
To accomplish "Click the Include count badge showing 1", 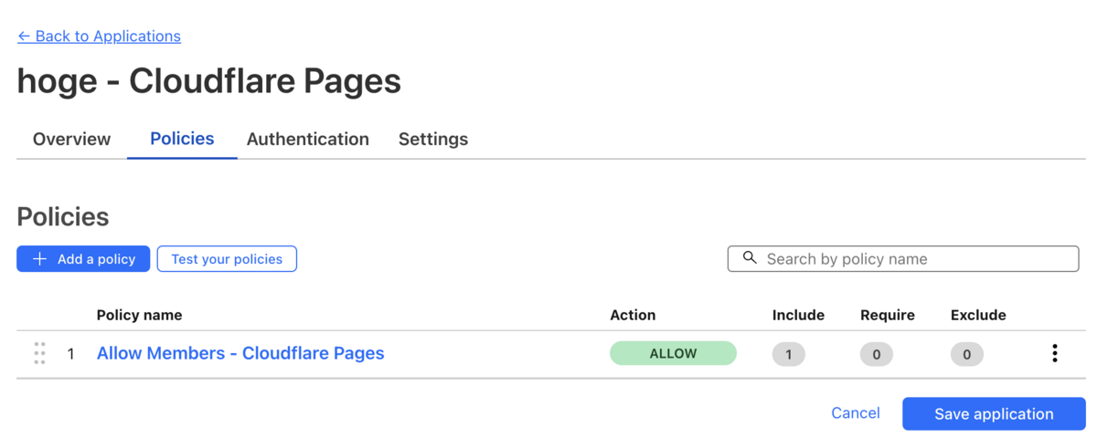I will point(789,354).
